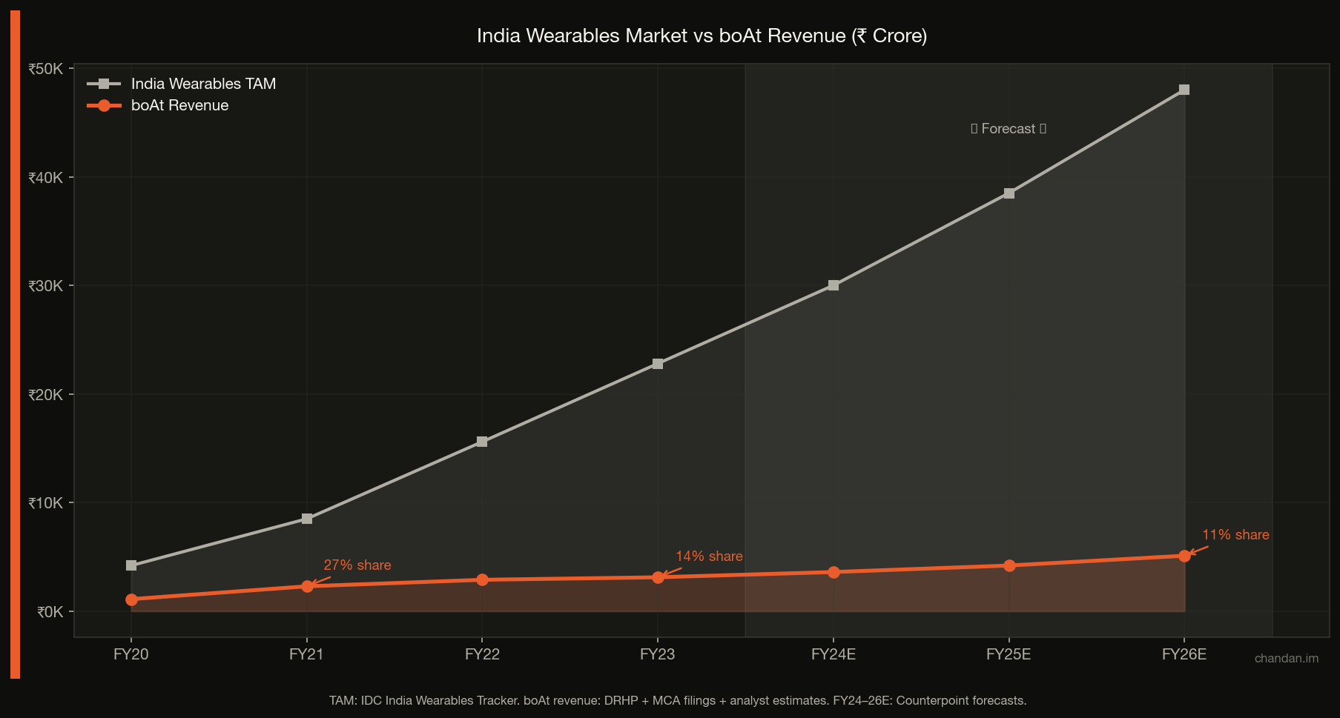Image resolution: width=1340 pixels, height=718 pixels.
Task: Select the boAt revenue point at FY23
Action: click(658, 577)
